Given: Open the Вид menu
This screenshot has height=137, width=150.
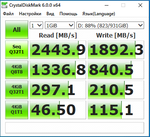Looking at the screenshot, I should [x=50, y=14].
